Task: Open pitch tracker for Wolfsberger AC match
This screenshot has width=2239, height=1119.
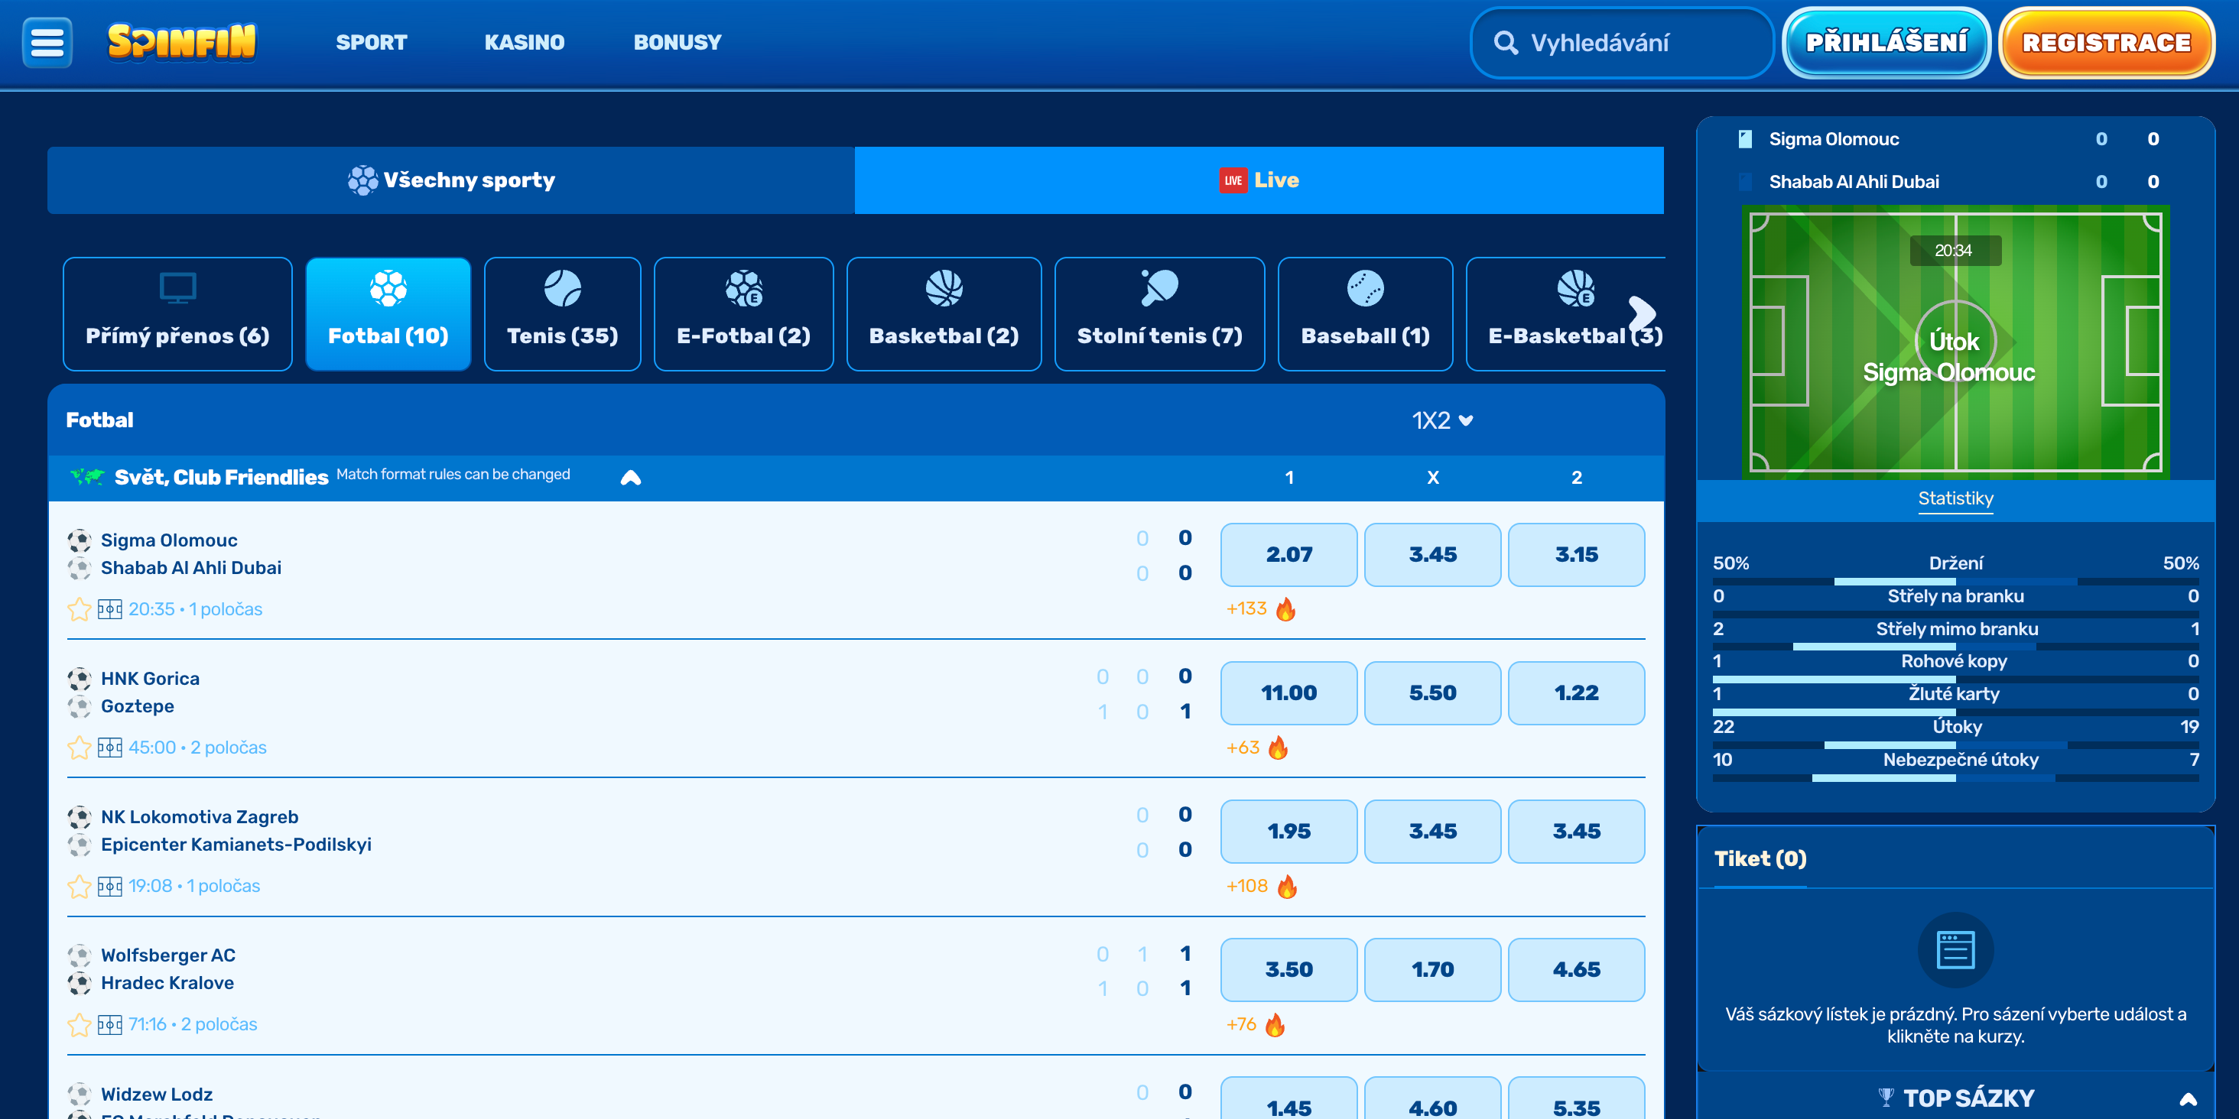Action: point(109,1024)
